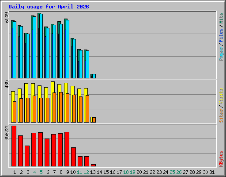226x177 pixels.
Task: Click the thin dark blue bar for day 2
Action: coord(19,57)
